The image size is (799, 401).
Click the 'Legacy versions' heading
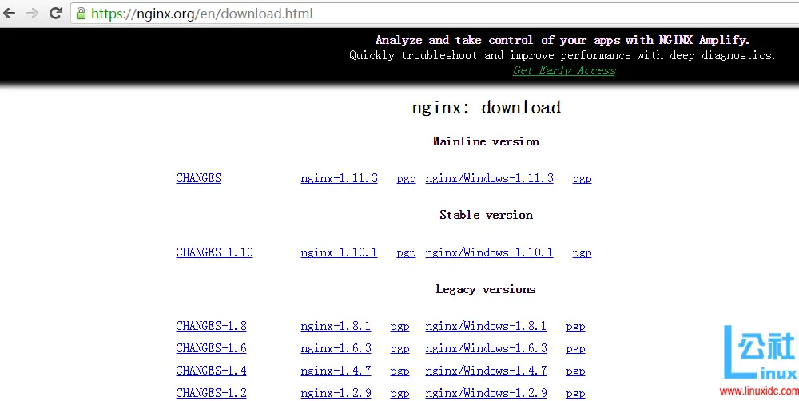[486, 289]
